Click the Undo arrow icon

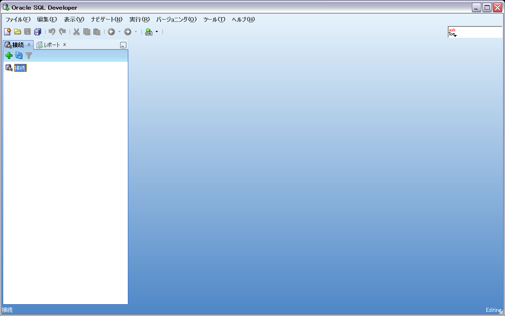pos(52,31)
